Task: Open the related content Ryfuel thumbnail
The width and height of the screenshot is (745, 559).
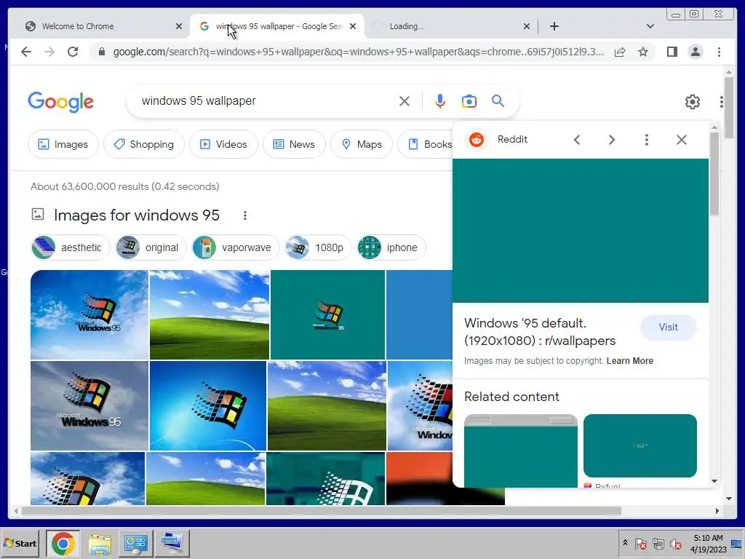Action: (x=640, y=445)
